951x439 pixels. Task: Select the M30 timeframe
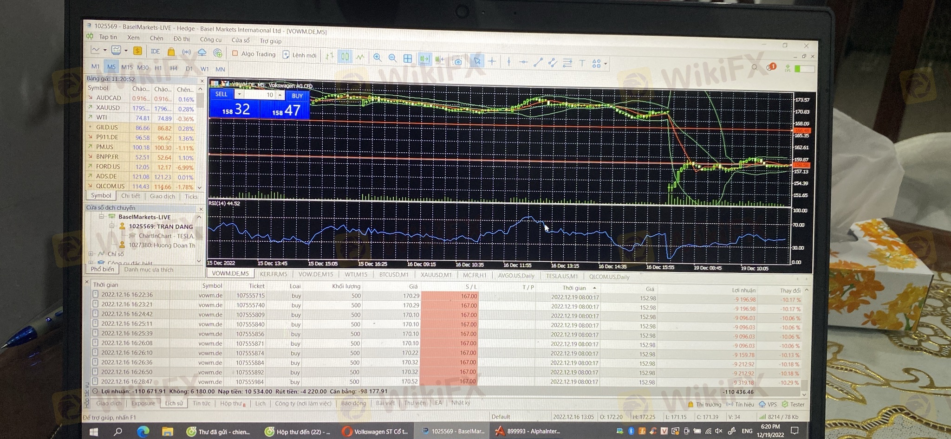click(143, 68)
